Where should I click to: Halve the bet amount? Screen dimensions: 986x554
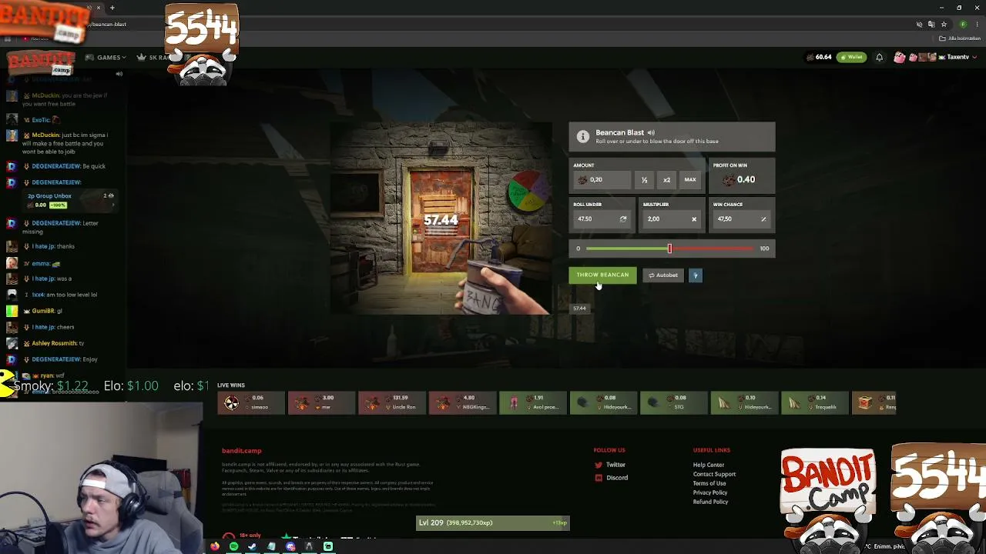coord(644,180)
